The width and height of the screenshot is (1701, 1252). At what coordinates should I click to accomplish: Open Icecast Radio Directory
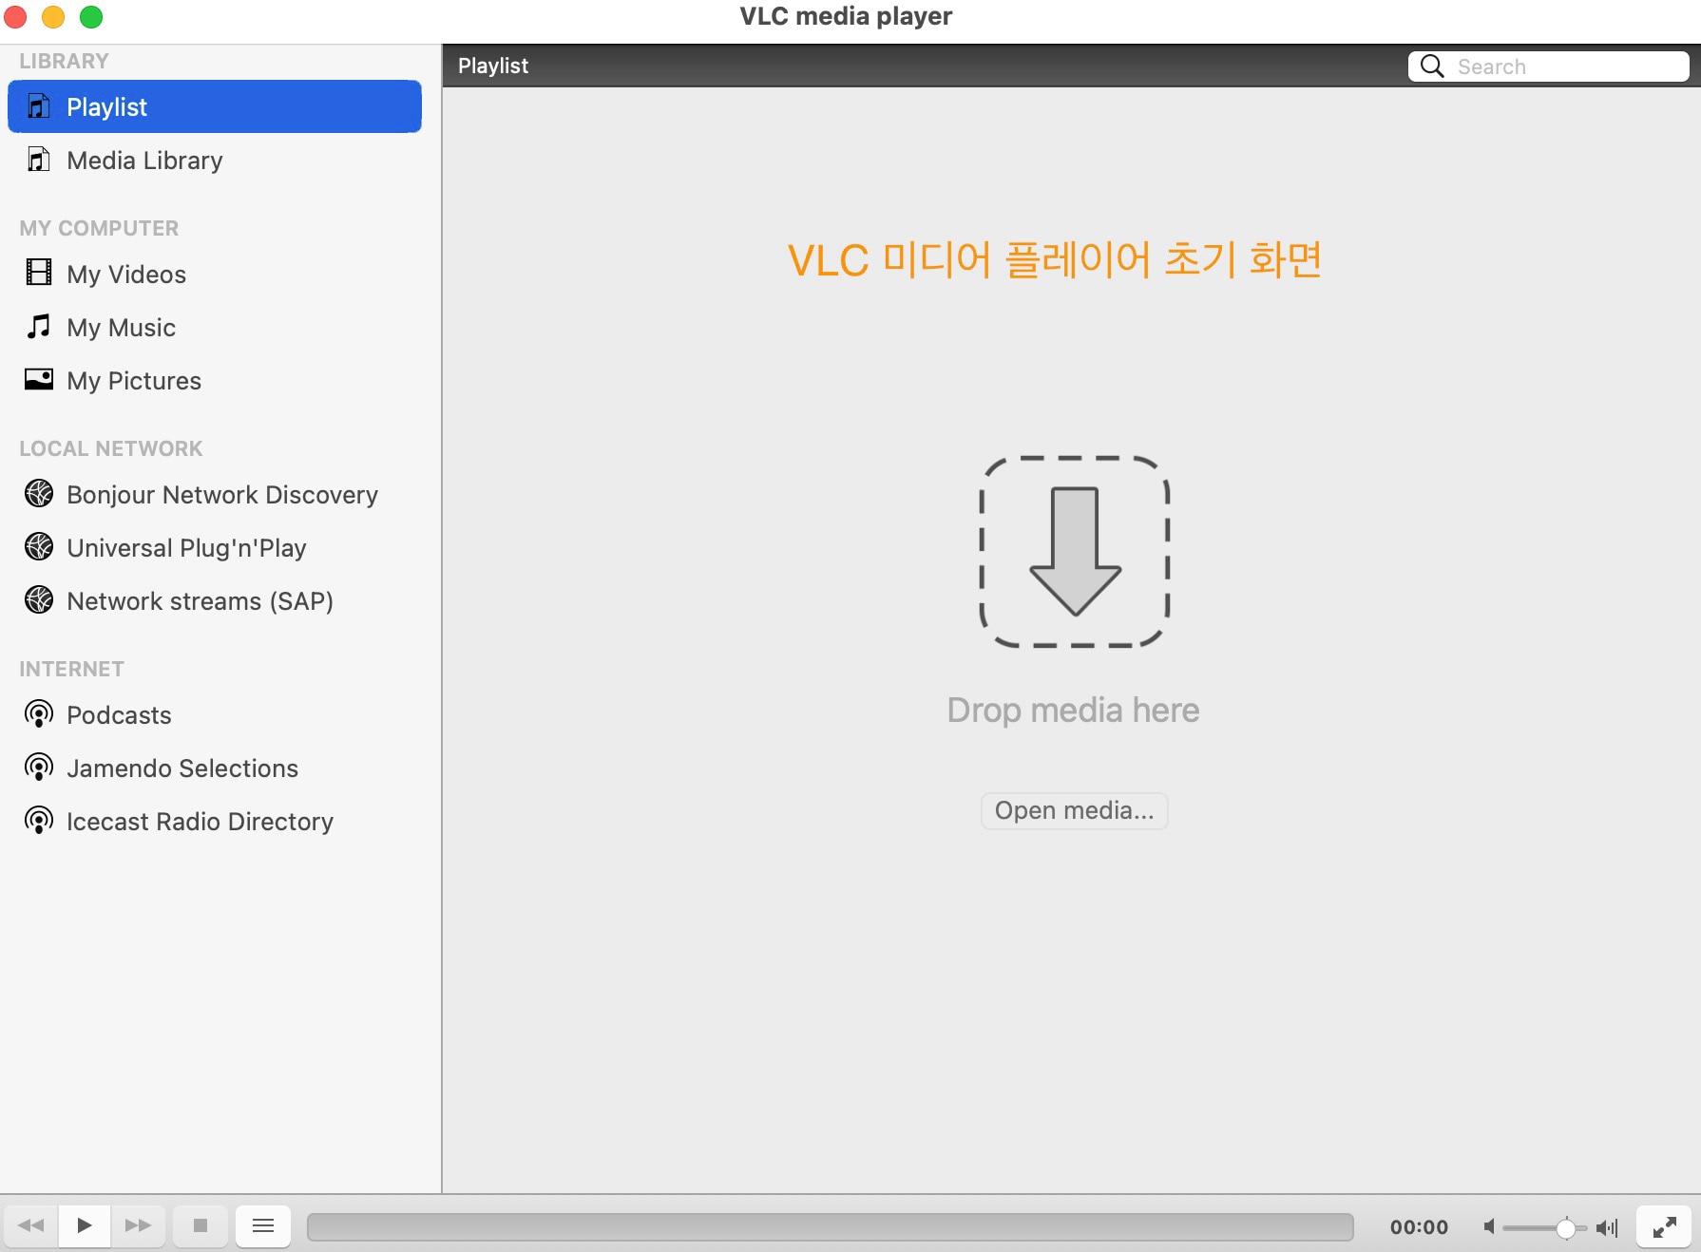[x=215, y=821]
